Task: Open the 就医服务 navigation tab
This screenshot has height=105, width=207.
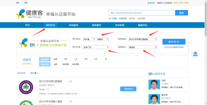Action: [97, 25]
